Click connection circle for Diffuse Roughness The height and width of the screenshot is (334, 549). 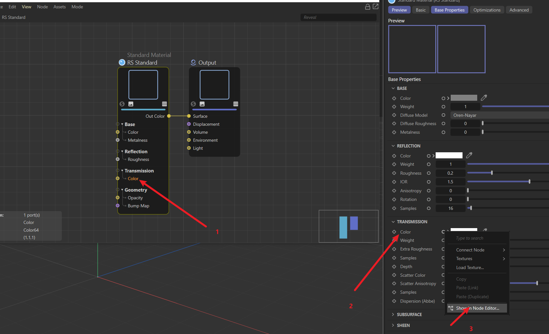(x=443, y=123)
